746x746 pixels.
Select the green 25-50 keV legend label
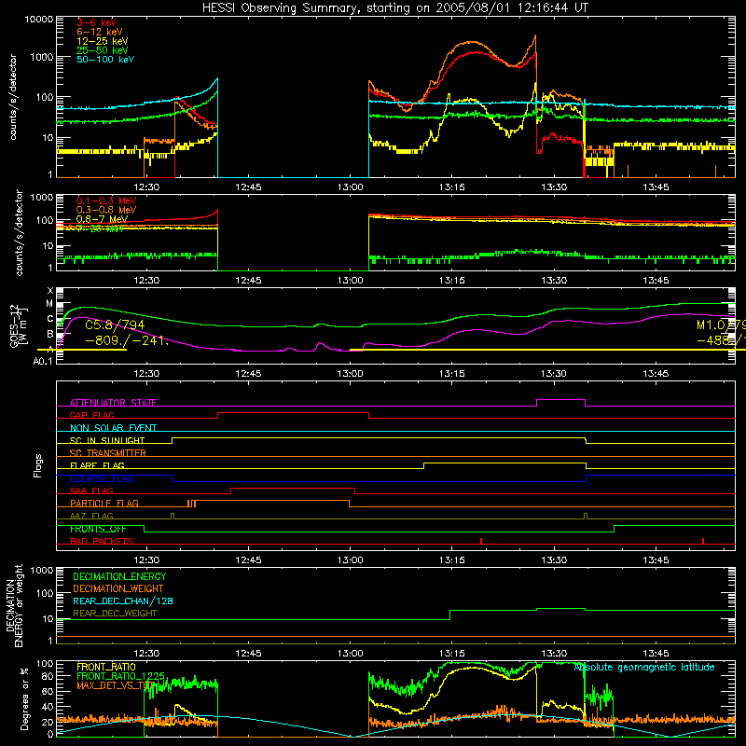(103, 50)
